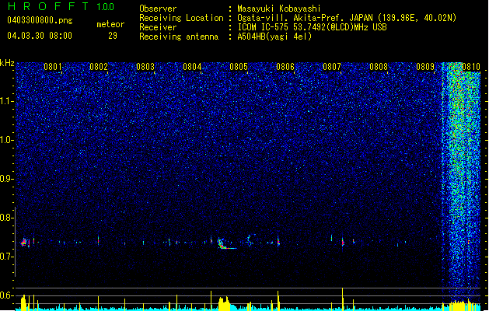Select the Ogata-vill. Akita-Pref. JAPAN location text
This screenshot has width=489, height=311.
tap(347, 18)
